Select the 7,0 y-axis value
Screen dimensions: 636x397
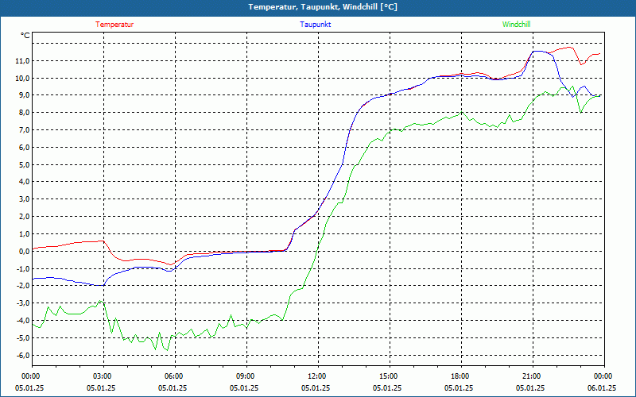click(x=24, y=130)
